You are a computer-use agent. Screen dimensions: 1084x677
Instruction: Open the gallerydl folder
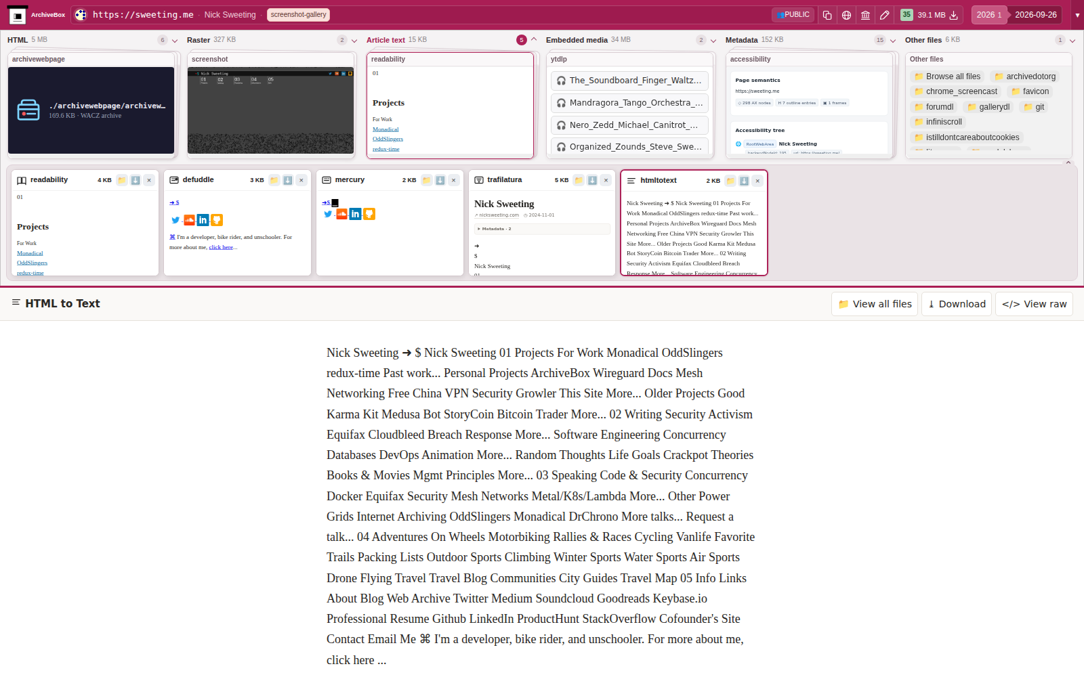(x=988, y=107)
